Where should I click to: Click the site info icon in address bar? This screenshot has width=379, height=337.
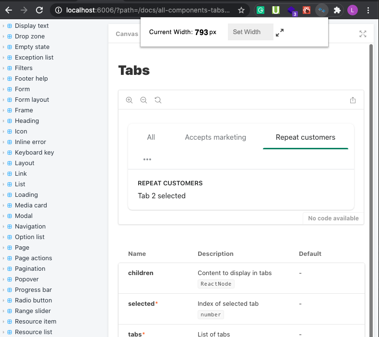tap(58, 10)
